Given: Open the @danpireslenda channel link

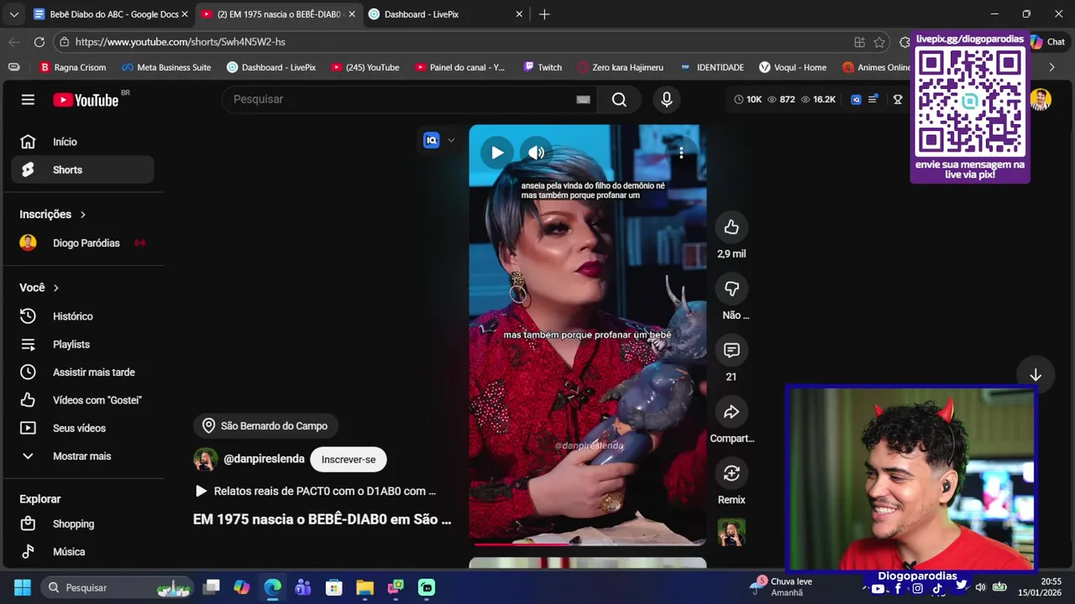Looking at the screenshot, I should tap(264, 460).
